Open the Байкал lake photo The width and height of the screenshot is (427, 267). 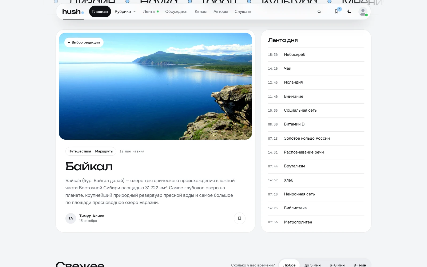click(x=155, y=86)
